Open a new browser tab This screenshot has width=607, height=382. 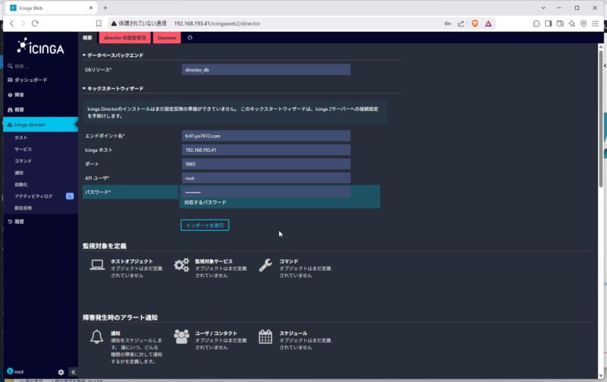(x=105, y=8)
